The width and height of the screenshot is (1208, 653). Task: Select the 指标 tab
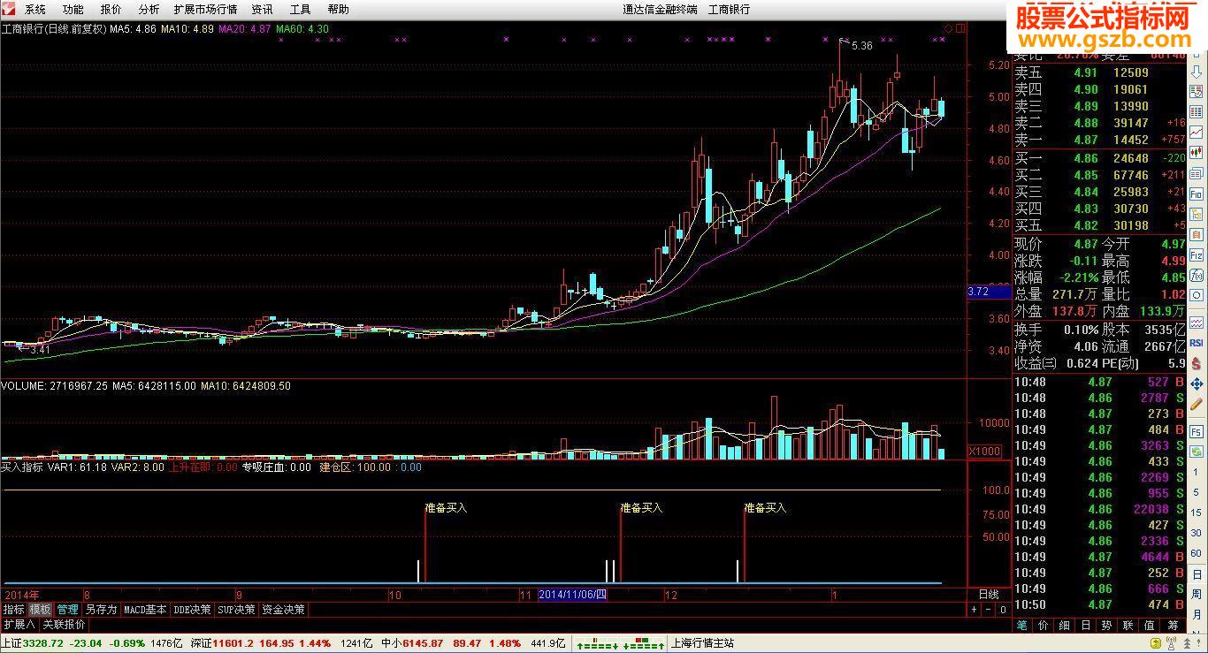click(x=13, y=610)
